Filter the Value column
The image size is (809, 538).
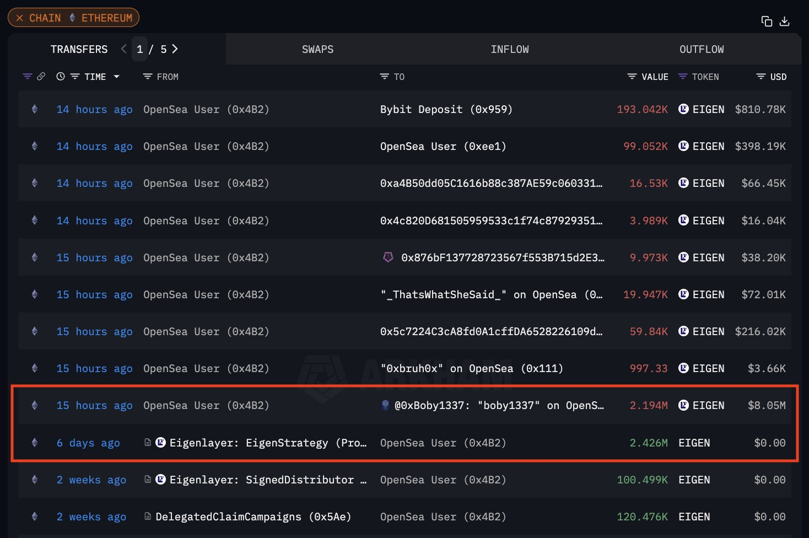(x=632, y=77)
